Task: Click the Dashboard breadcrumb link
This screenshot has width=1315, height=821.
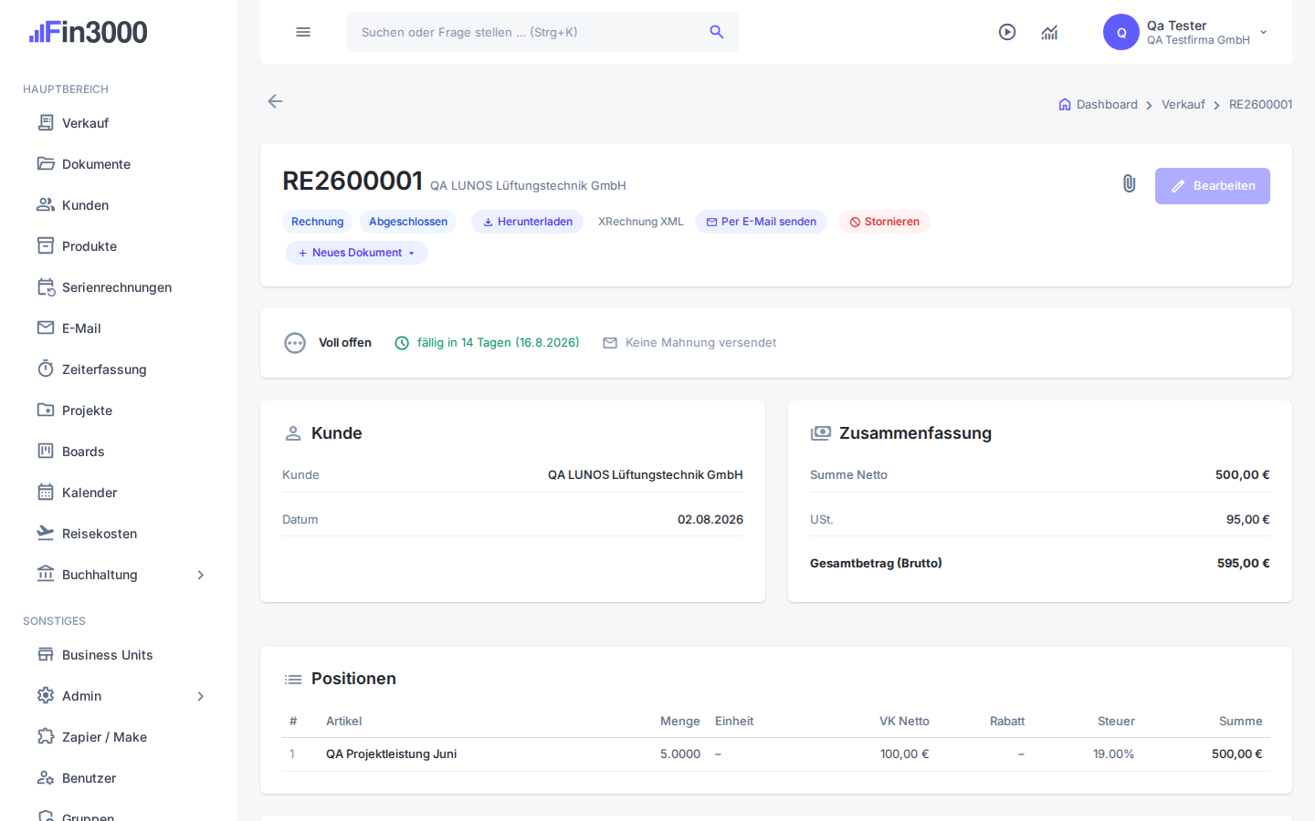Action: (1107, 105)
